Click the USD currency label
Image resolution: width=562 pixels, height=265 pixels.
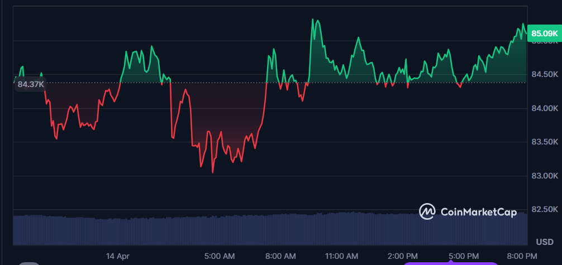[545, 242]
